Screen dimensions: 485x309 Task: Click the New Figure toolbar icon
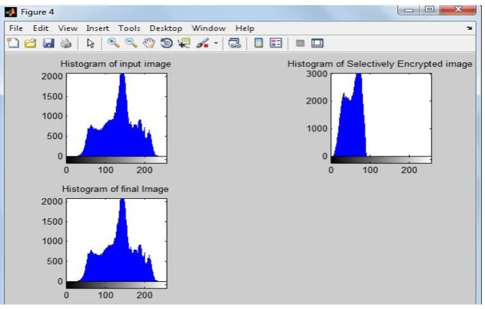click(x=13, y=43)
